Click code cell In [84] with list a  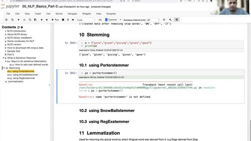click(161, 44)
